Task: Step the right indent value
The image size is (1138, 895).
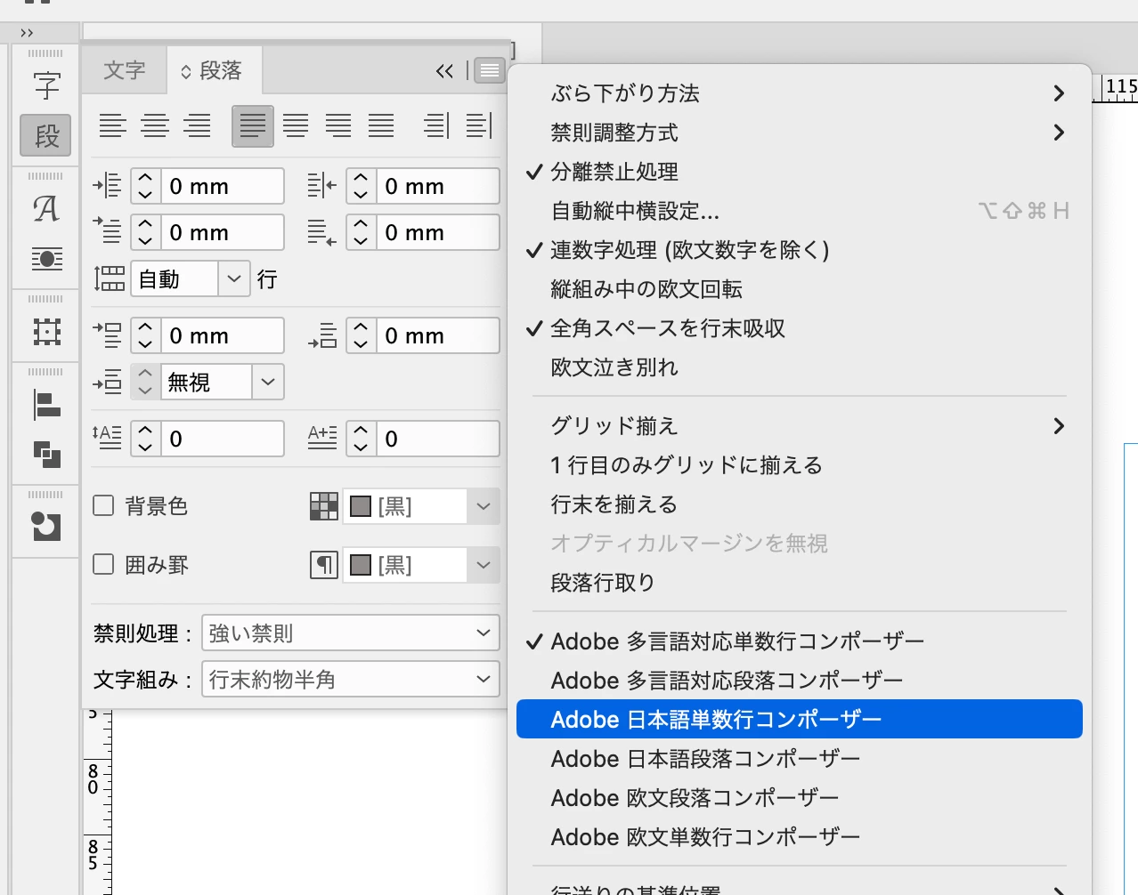Action: coord(361,186)
